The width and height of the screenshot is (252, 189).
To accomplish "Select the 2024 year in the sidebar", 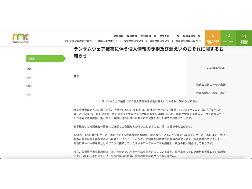I will point(29,78).
